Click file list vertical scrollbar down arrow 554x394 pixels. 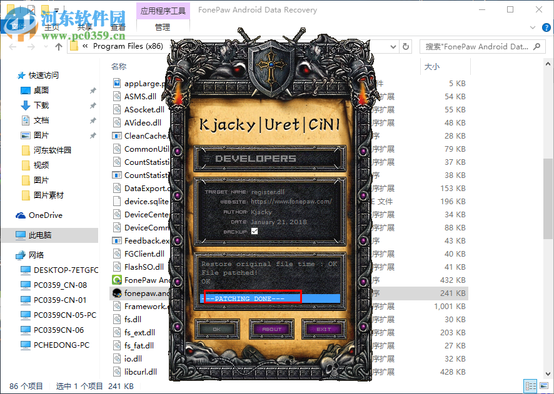[x=548, y=373]
